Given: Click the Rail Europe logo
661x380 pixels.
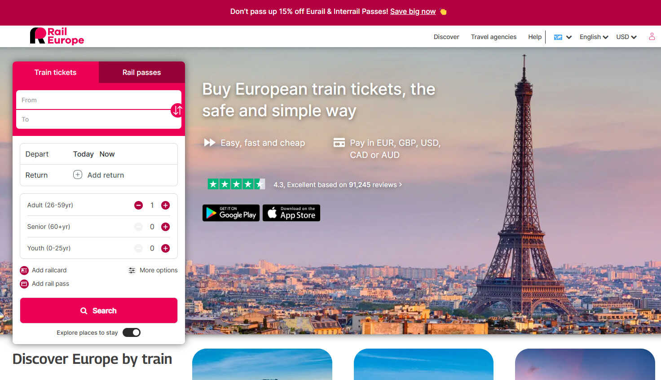Looking at the screenshot, I should point(57,36).
